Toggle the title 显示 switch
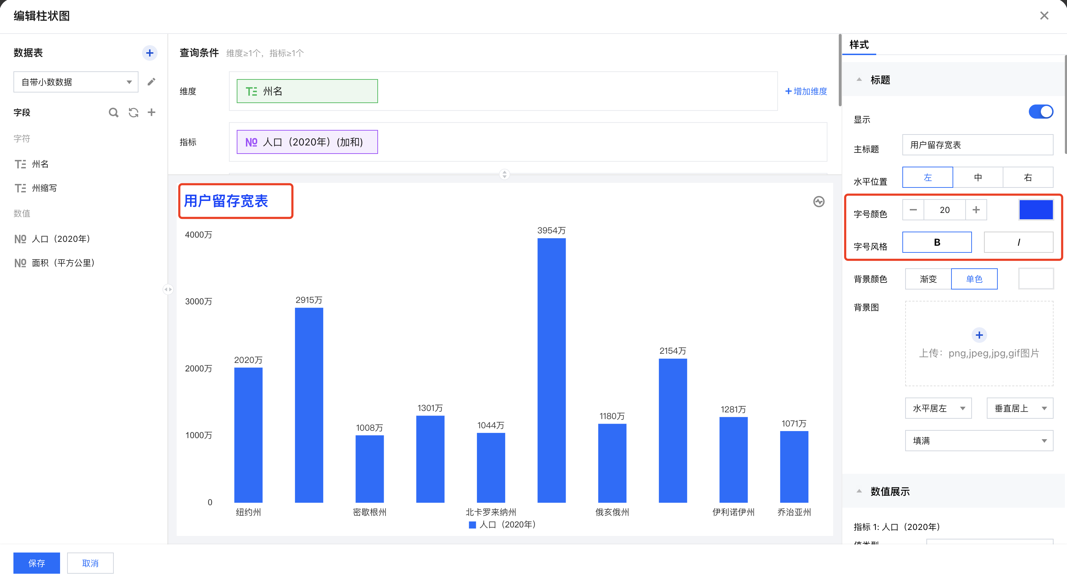This screenshot has height=579, width=1067. (x=1041, y=112)
